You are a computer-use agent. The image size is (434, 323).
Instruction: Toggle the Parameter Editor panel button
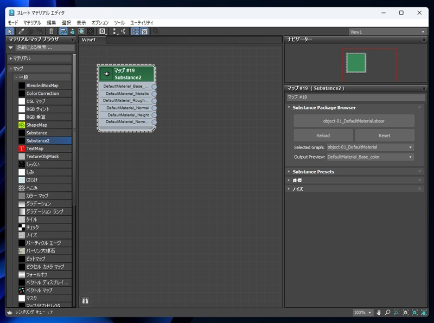pos(144,31)
